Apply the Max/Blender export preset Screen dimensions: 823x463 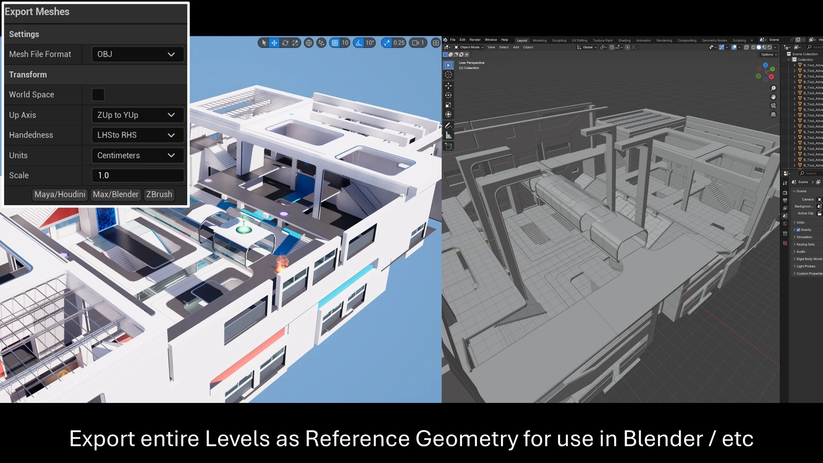[116, 194]
